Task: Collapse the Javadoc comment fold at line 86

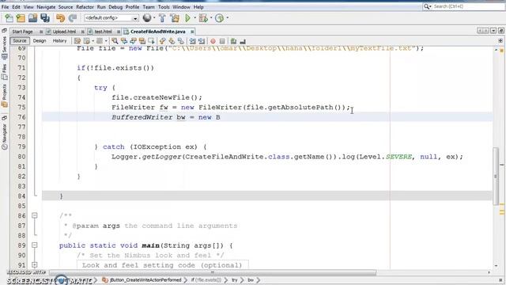Action: (x=35, y=215)
